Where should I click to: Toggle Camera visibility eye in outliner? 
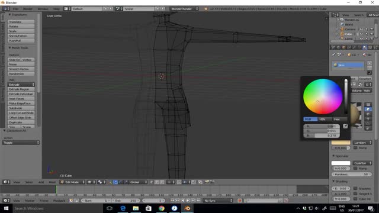tap(361, 29)
